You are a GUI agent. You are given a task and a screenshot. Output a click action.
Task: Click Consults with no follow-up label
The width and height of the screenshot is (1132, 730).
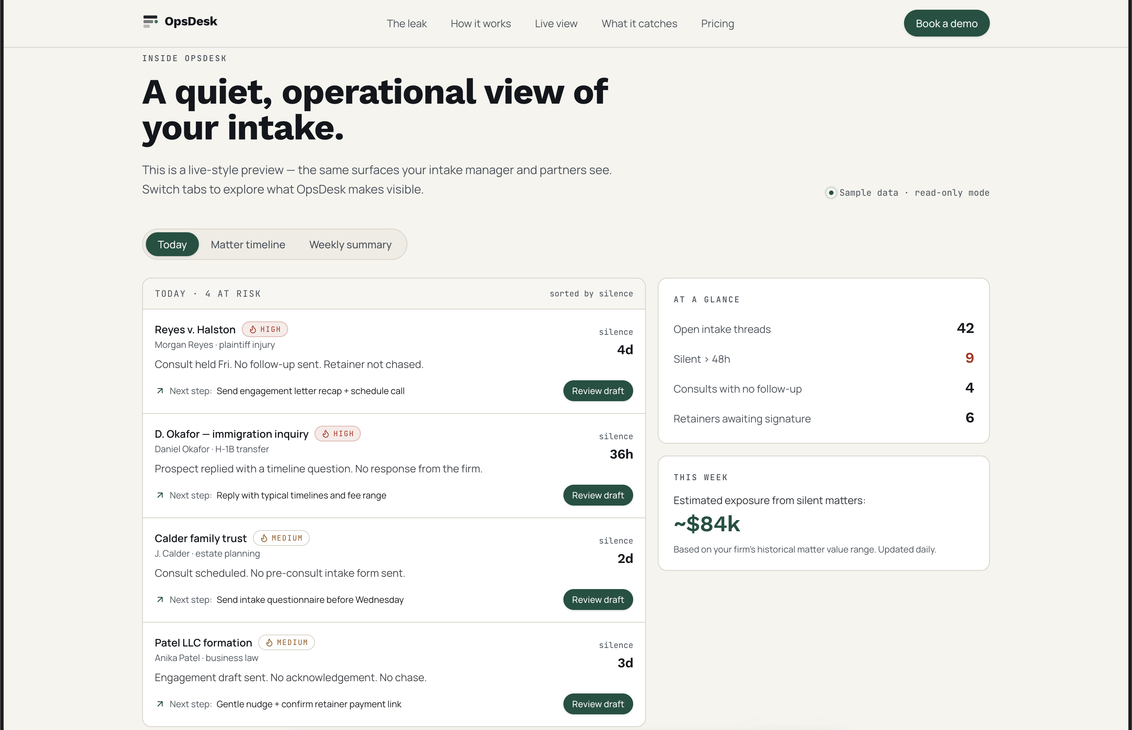[x=737, y=389]
